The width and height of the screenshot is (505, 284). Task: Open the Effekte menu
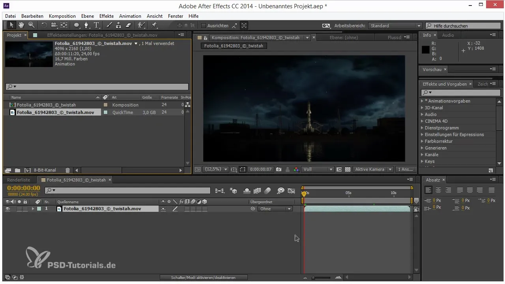coord(107,16)
